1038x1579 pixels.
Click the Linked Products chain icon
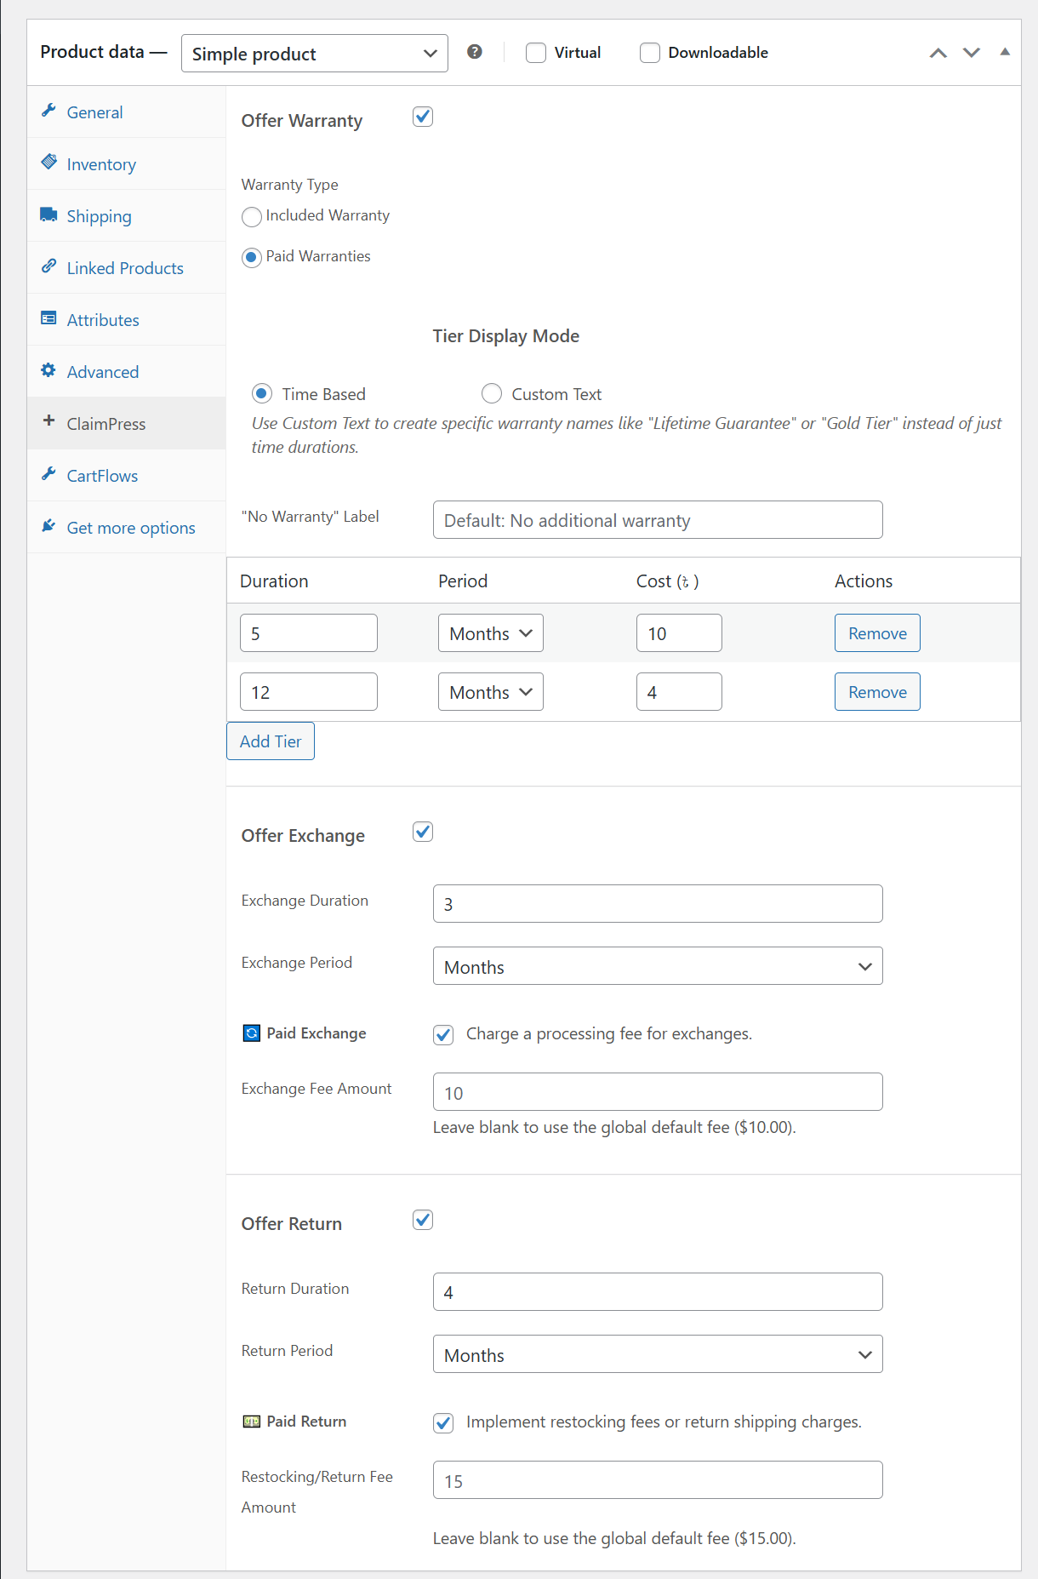(49, 266)
